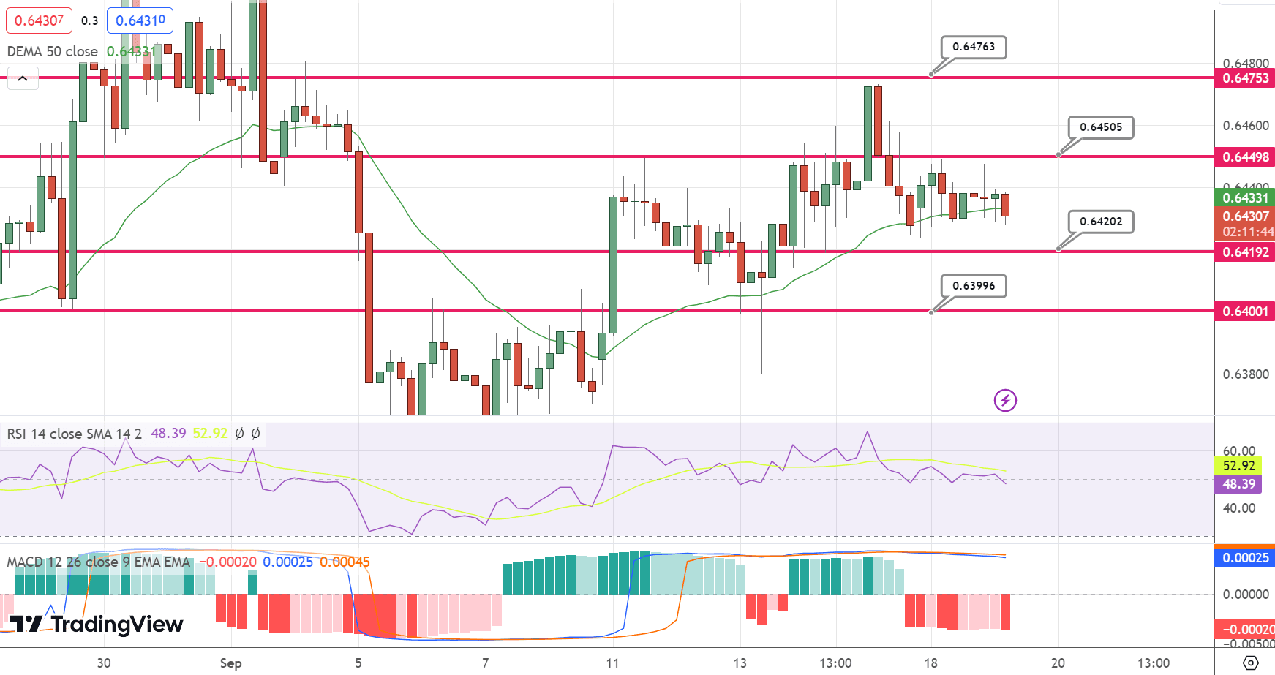The width and height of the screenshot is (1275, 675).
Task: Click the MACD value 0.00025 in legend
Action: coord(287,562)
